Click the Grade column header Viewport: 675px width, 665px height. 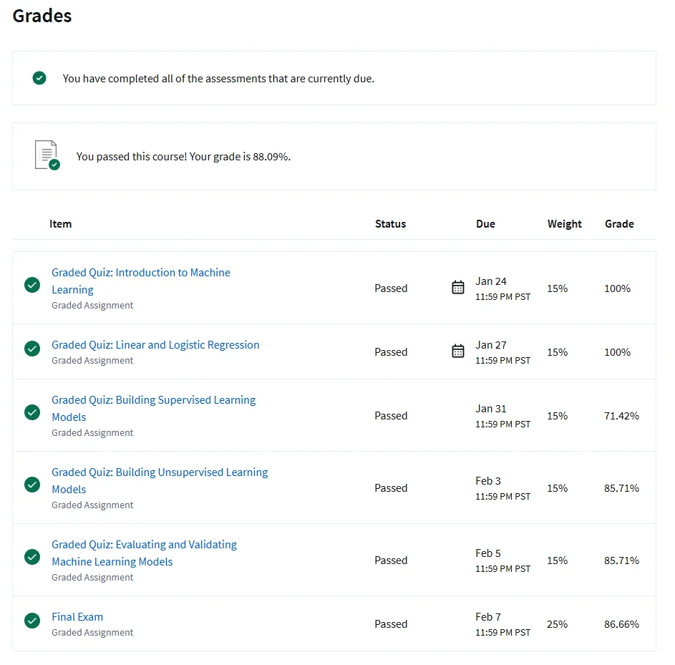[x=619, y=224]
